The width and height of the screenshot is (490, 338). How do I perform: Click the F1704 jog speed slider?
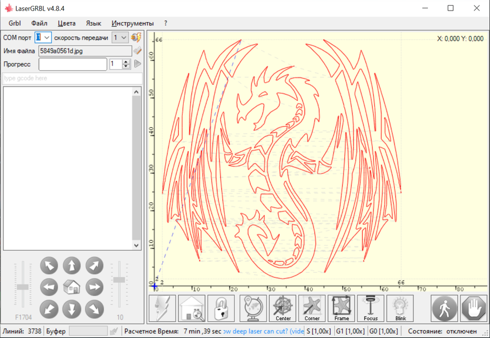22,287
